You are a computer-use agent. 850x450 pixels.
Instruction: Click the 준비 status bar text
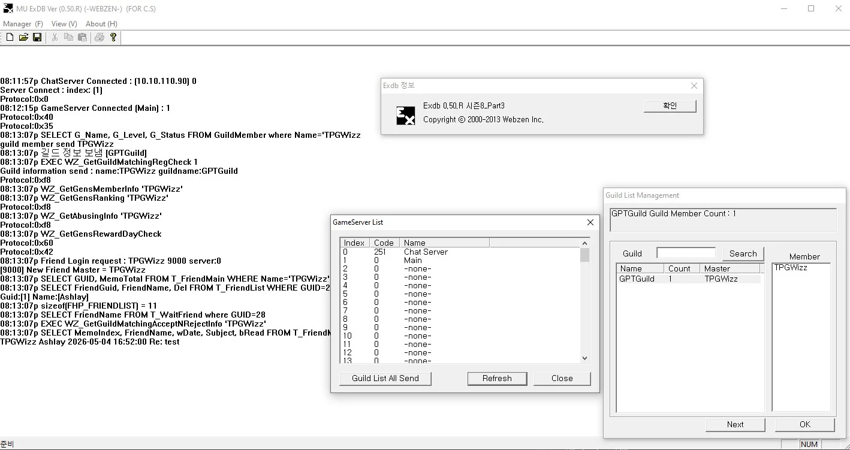coord(7,444)
